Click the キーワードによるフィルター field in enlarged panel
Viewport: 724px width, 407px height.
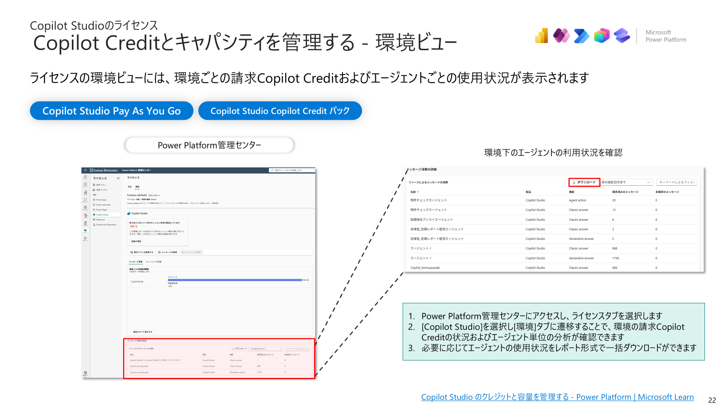[677, 182]
